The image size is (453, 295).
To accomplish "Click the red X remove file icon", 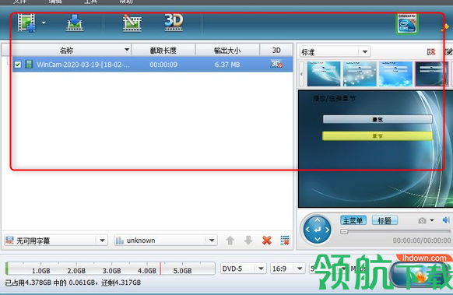I will (x=267, y=240).
